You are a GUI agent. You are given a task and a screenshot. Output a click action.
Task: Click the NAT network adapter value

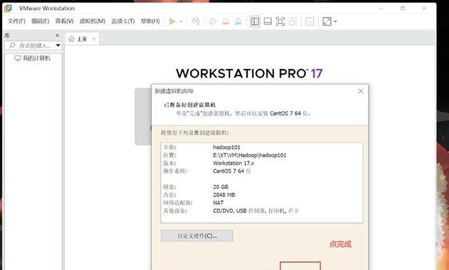point(218,202)
